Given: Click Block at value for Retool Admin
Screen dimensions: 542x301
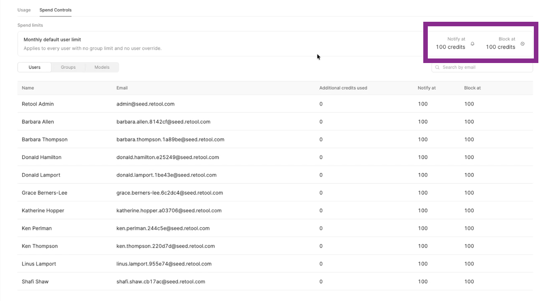Looking at the screenshot, I should (469, 104).
